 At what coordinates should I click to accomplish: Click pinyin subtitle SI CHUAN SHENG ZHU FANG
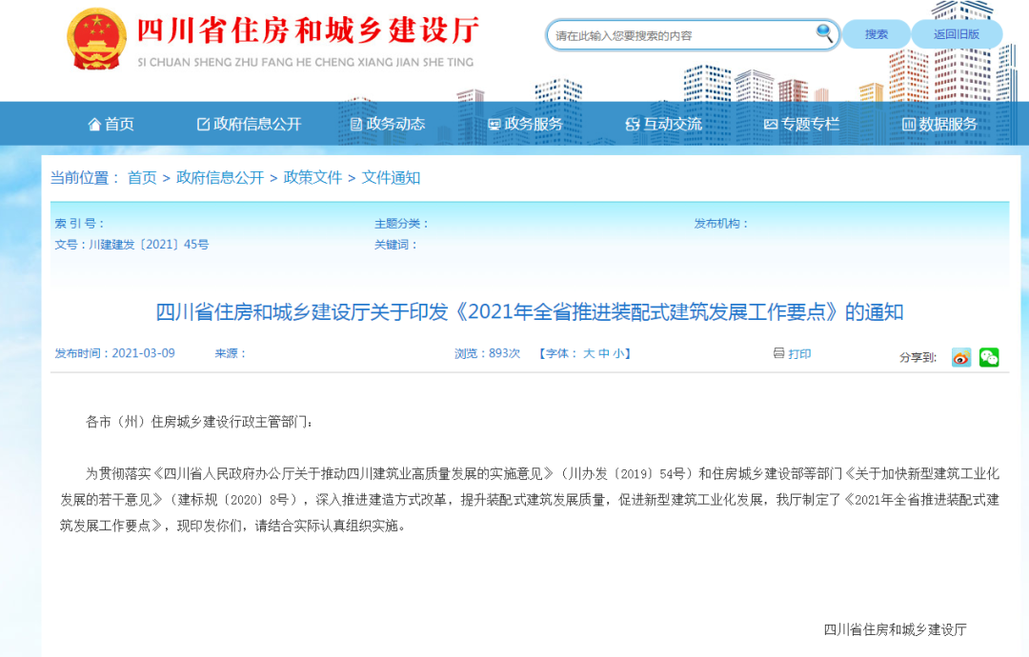click(305, 62)
